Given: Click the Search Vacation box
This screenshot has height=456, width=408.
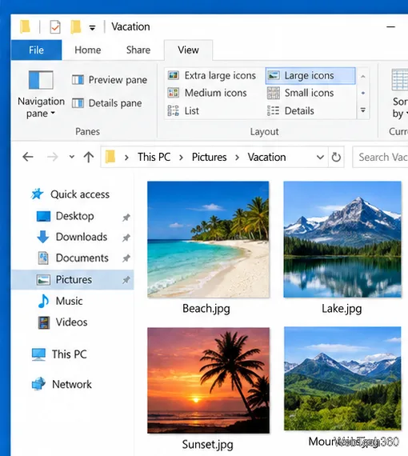Looking at the screenshot, I should [x=380, y=157].
